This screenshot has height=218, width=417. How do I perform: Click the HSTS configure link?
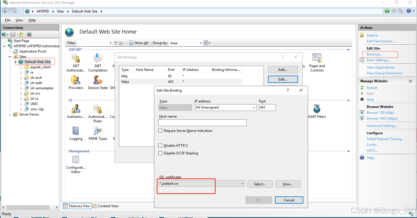point(372,151)
